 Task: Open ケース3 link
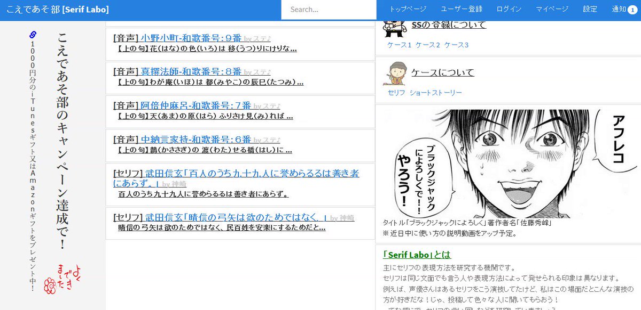tap(457, 45)
